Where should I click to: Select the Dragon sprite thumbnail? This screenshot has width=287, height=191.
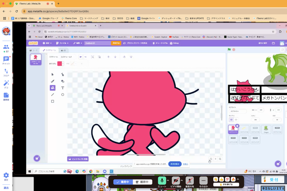pos(266,129)
